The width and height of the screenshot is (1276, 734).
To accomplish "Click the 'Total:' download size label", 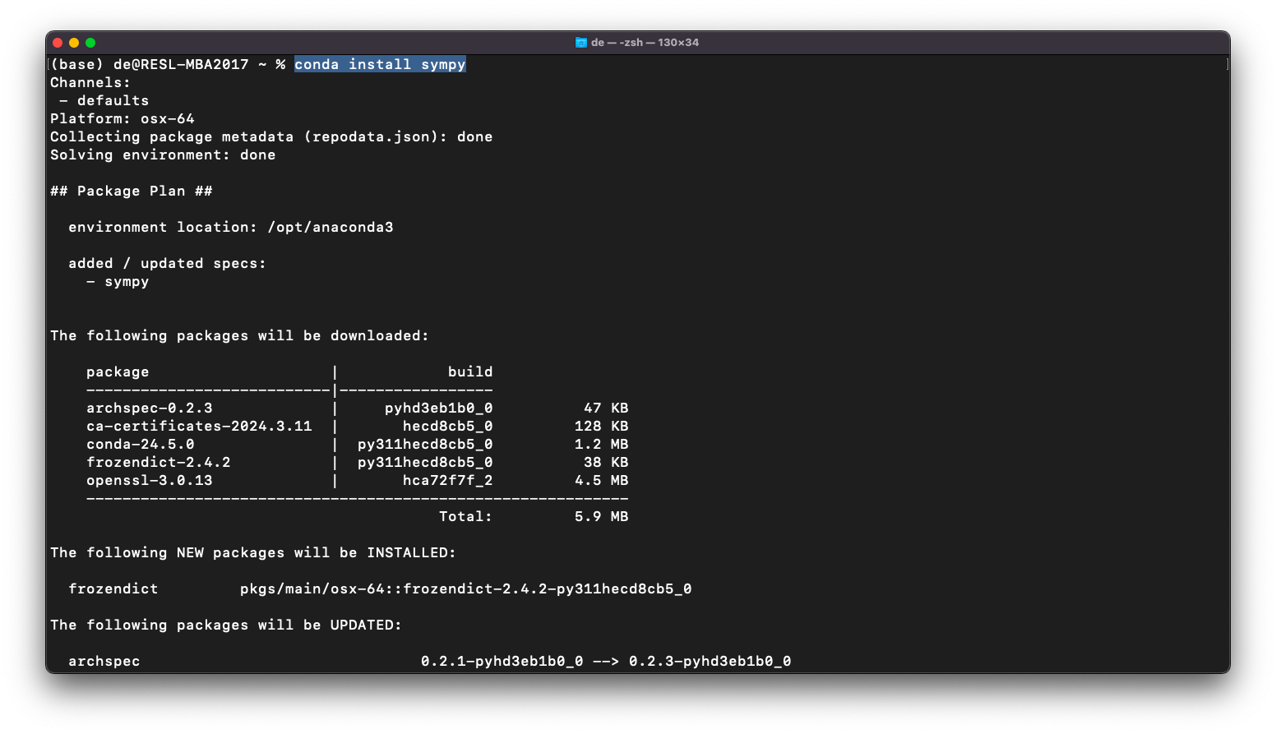I will pos(465,516).
